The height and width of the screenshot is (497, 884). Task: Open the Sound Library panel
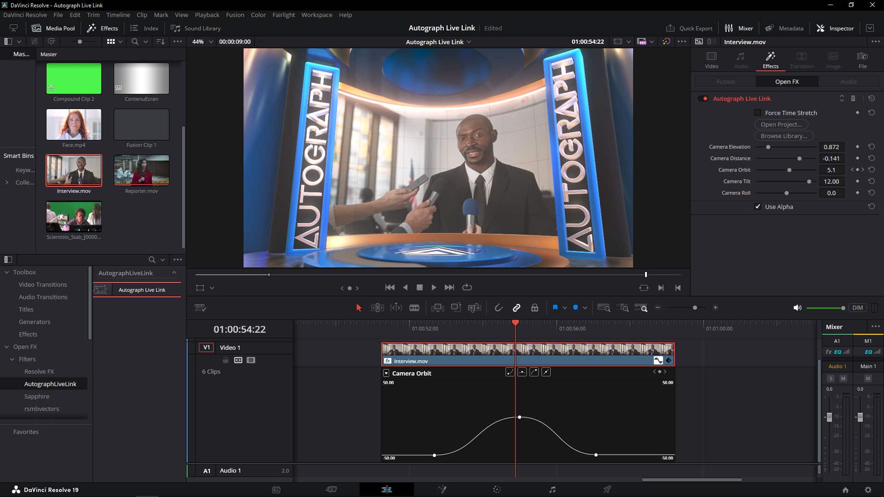[x=195, y=28]
